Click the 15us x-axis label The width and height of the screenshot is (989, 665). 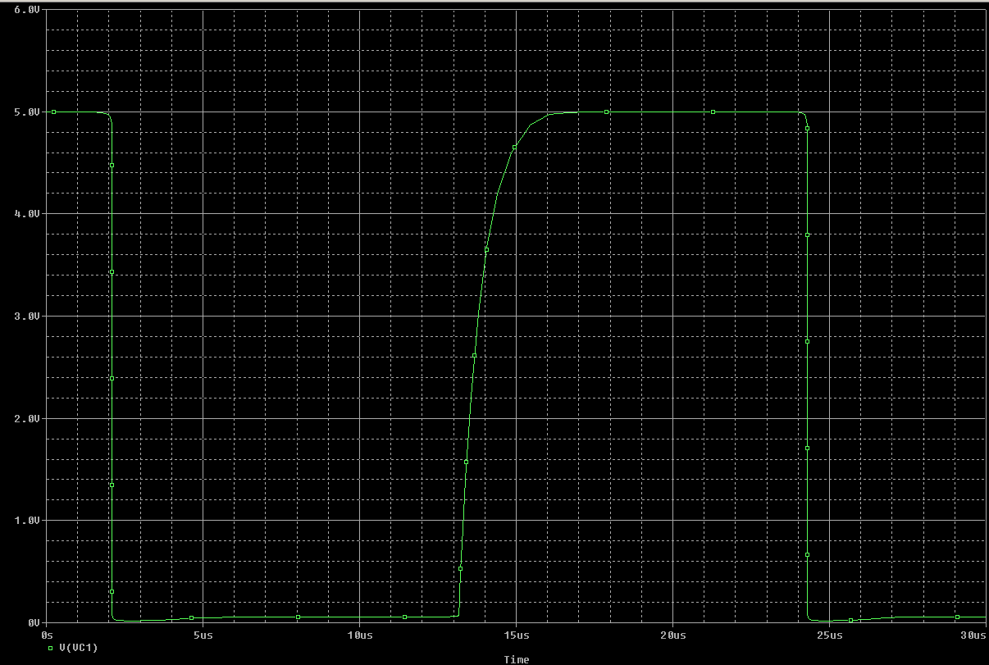[x=516, y=635]
